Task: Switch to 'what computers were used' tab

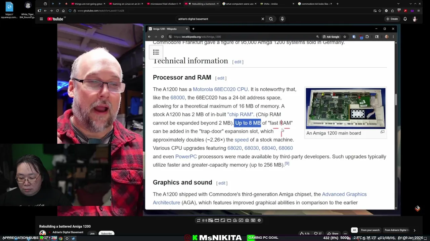Action: (240, 4)
